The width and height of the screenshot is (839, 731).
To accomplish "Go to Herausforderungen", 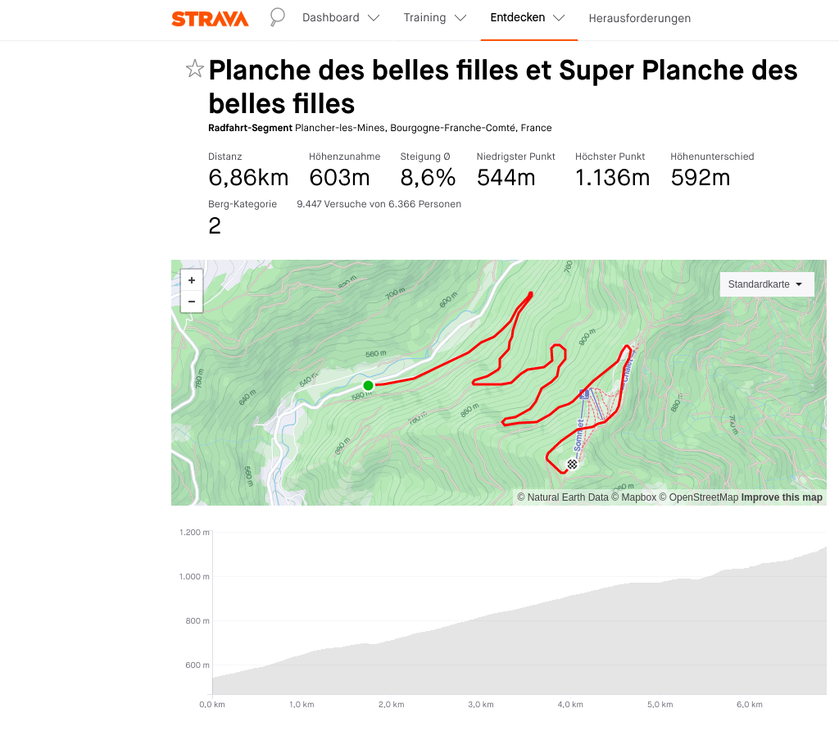I will pos(639,18).
